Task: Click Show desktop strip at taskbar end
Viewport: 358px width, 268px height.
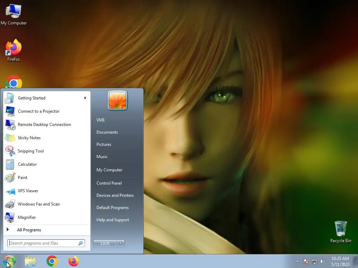Action: 356,261
